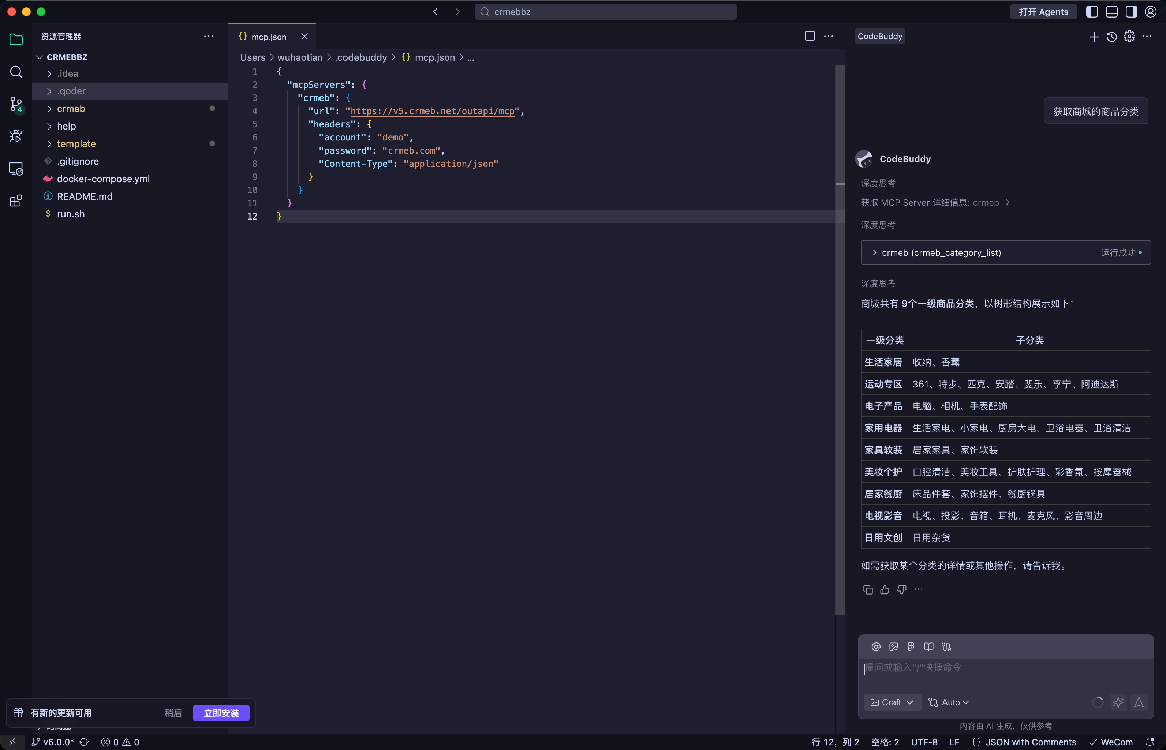Click the 打开 Agents button
Image resolution: width=1166 pixels, height=750 pixels.
[x=1043, y=12]
